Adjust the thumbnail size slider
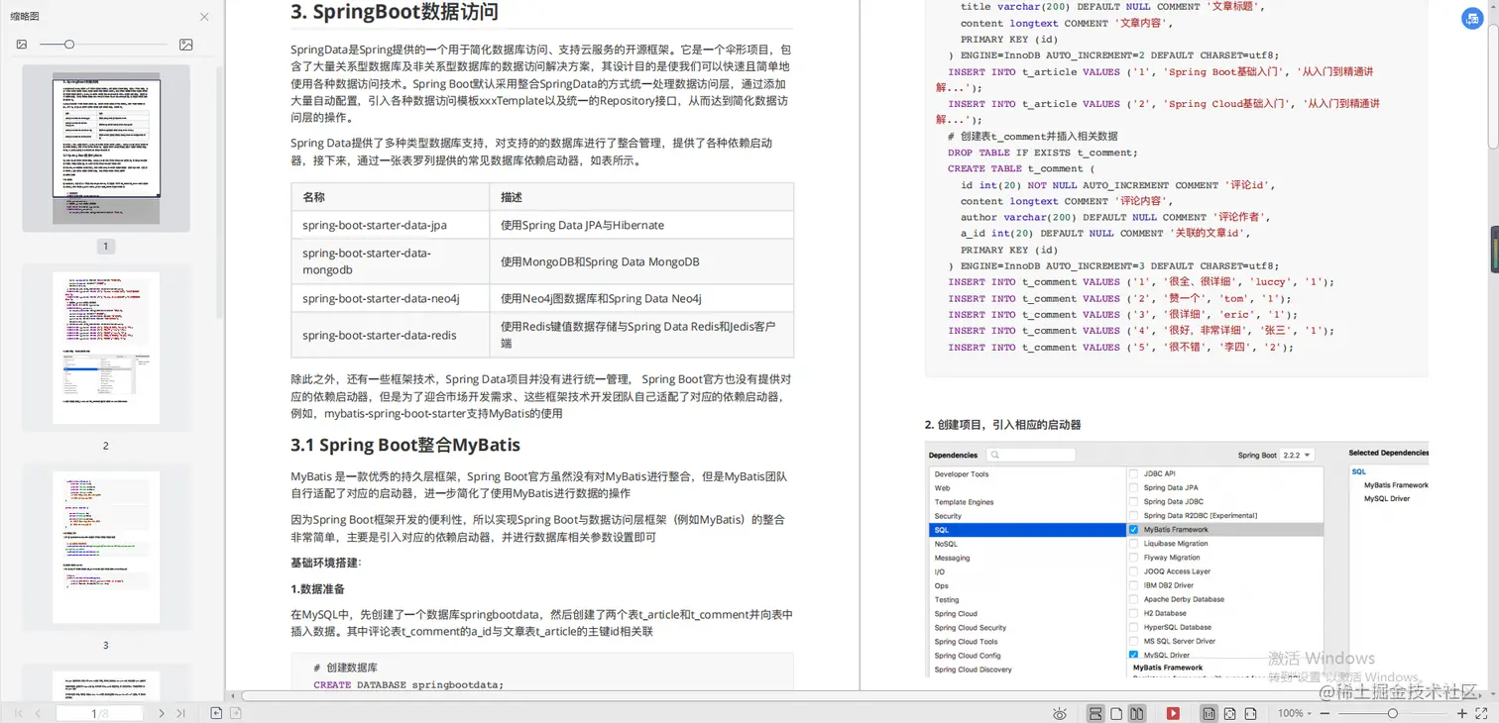The image size is (1499, 723). 68,45
